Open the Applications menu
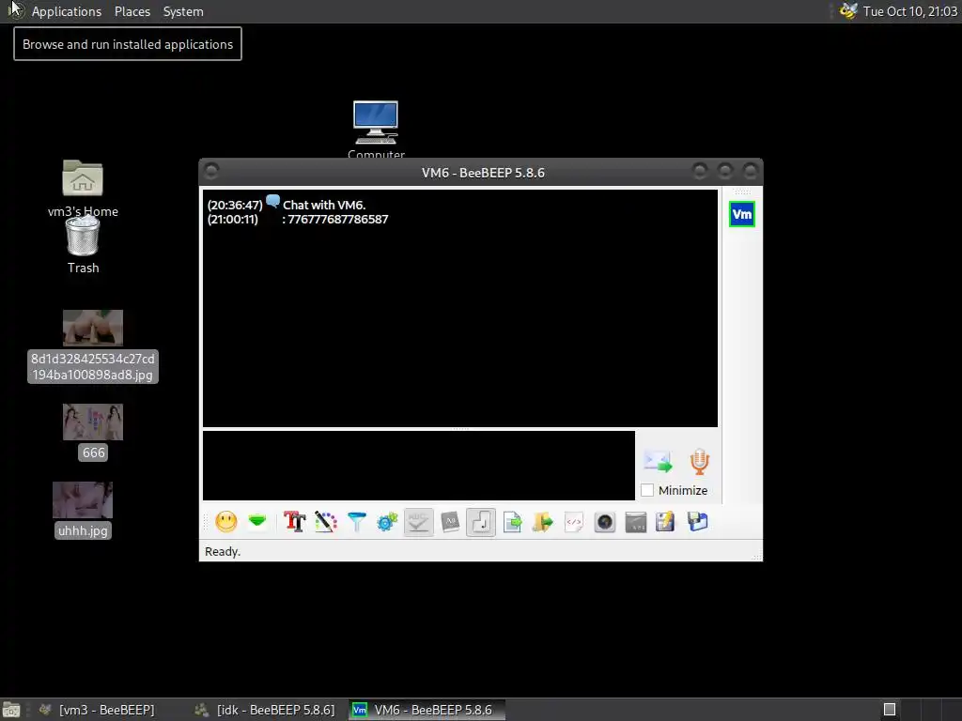Viewport: 962px width, 721px height. pos(67,11)
